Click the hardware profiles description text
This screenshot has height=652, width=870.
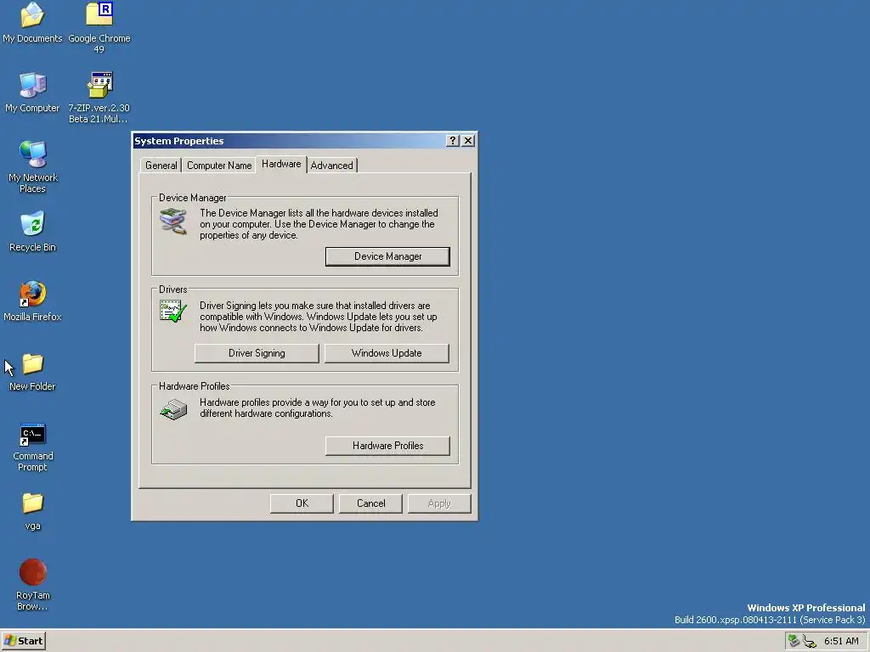(x=318, y=408)
